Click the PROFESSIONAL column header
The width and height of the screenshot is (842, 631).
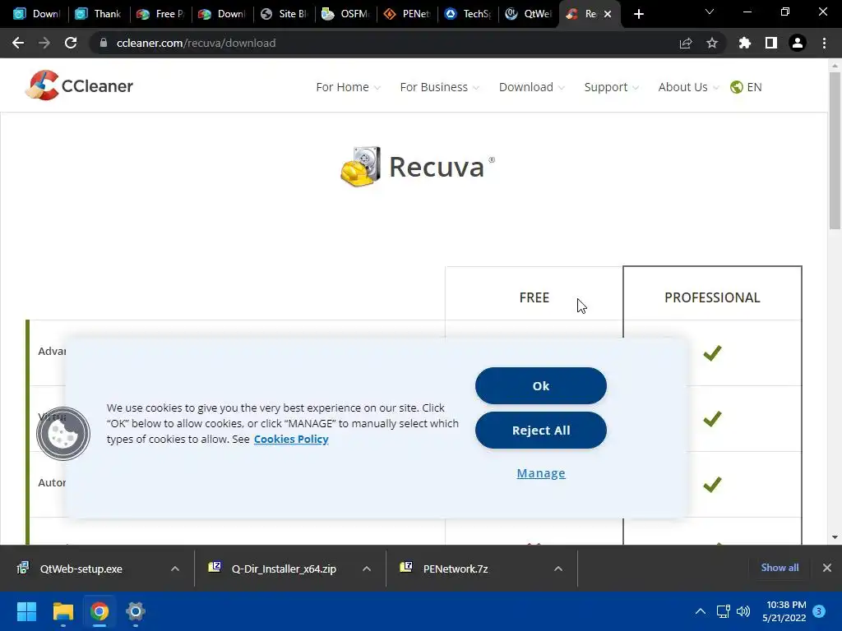click(x=712, y=297)
